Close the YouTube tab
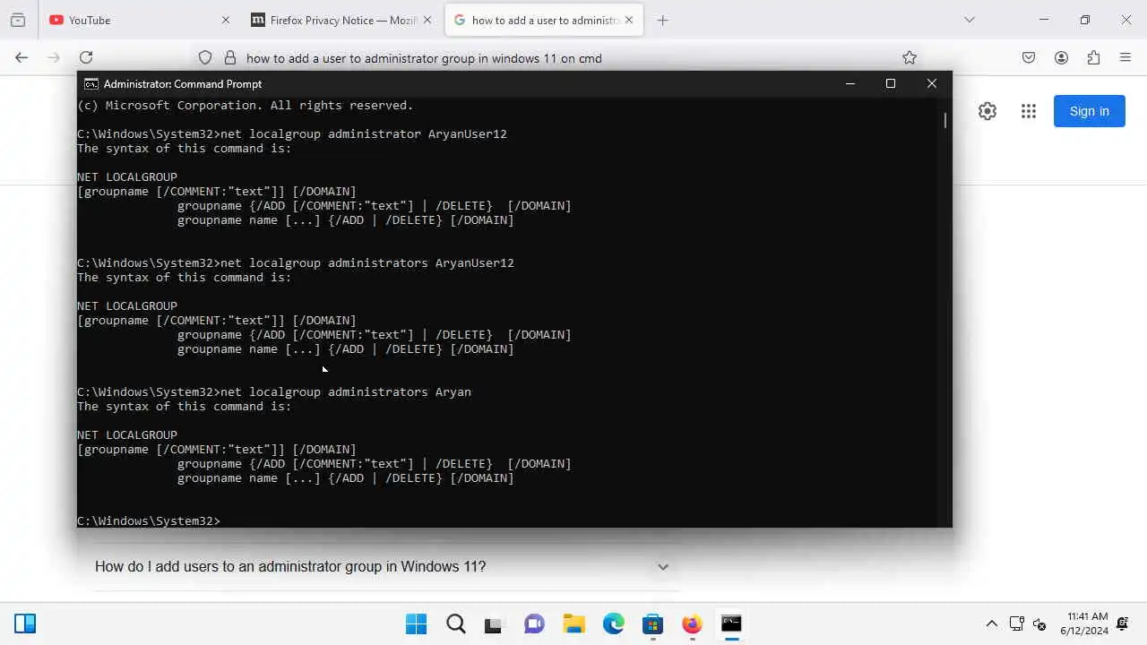 [x=226, y=20]
